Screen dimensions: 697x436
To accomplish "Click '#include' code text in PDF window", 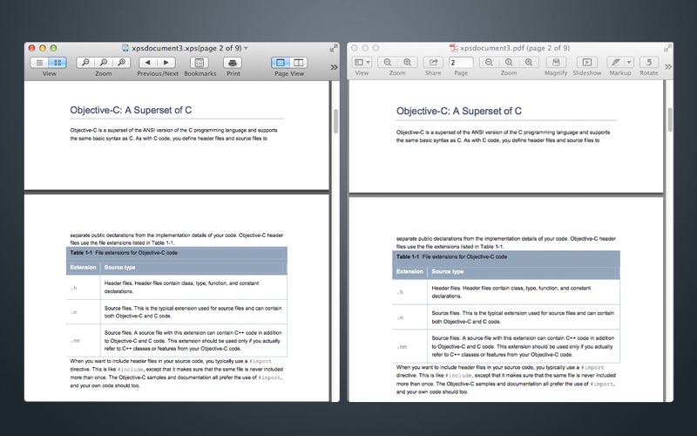I will point(458,376).
